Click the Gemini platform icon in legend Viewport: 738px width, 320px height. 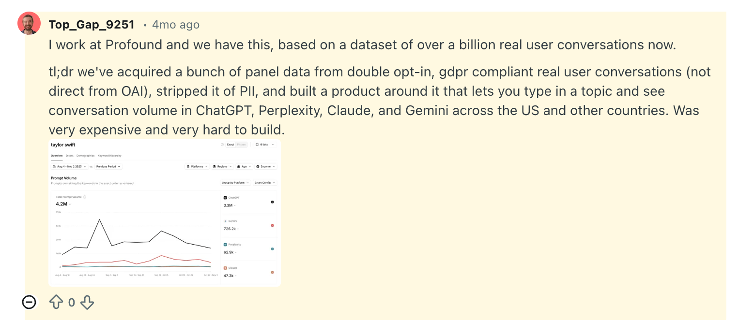[x=225, y=221]
